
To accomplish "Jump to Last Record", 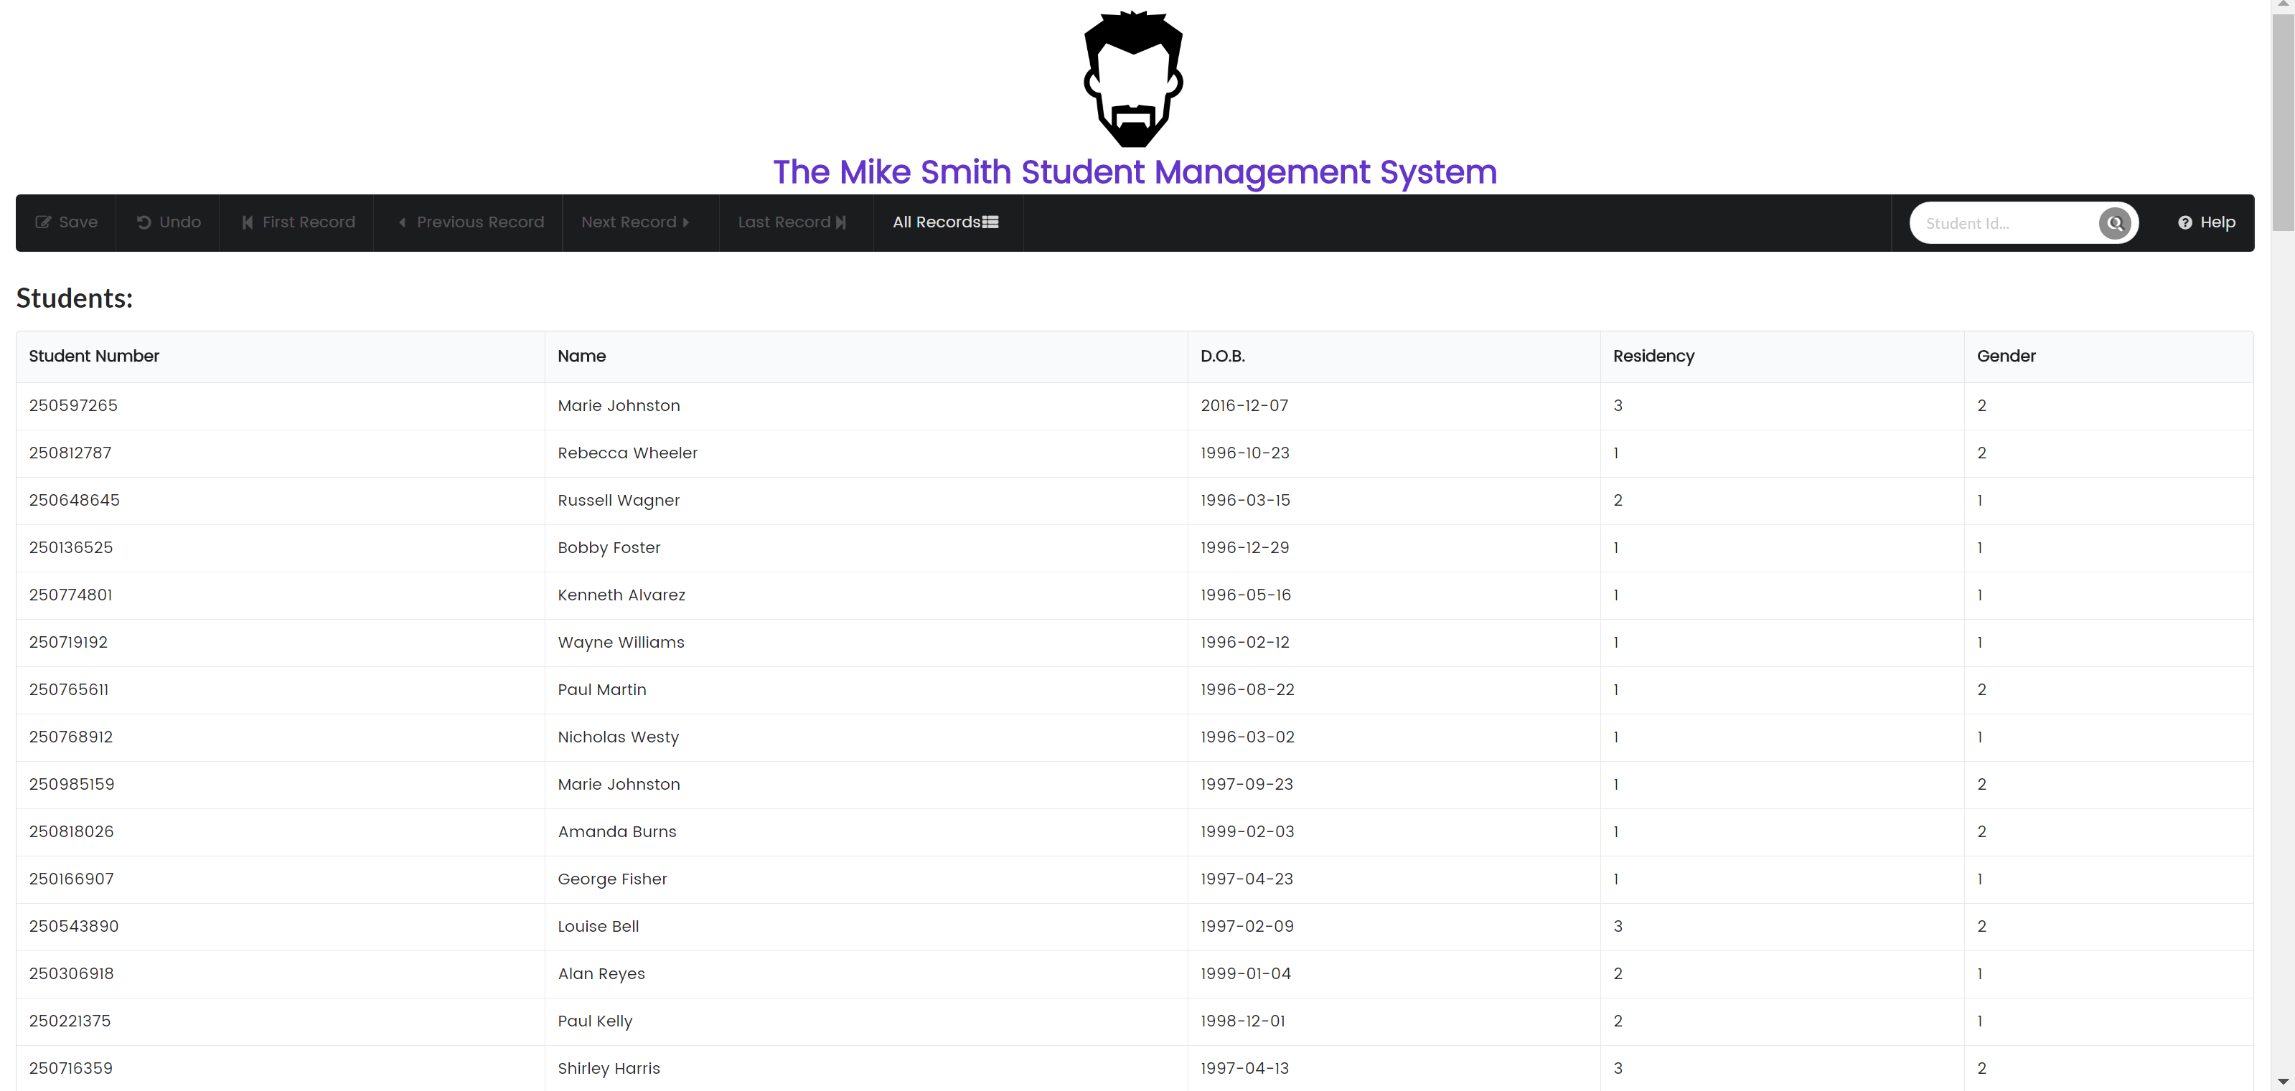I will pyautogui.click(x=792, y=222).
